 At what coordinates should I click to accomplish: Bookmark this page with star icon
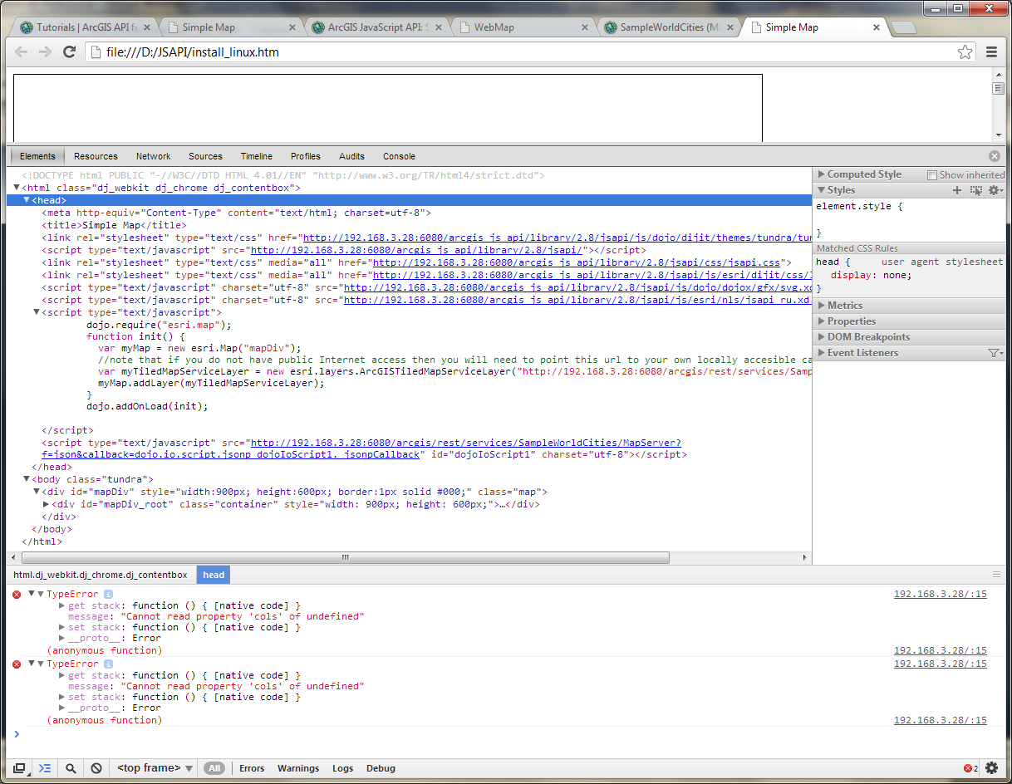tap(965, 52)
